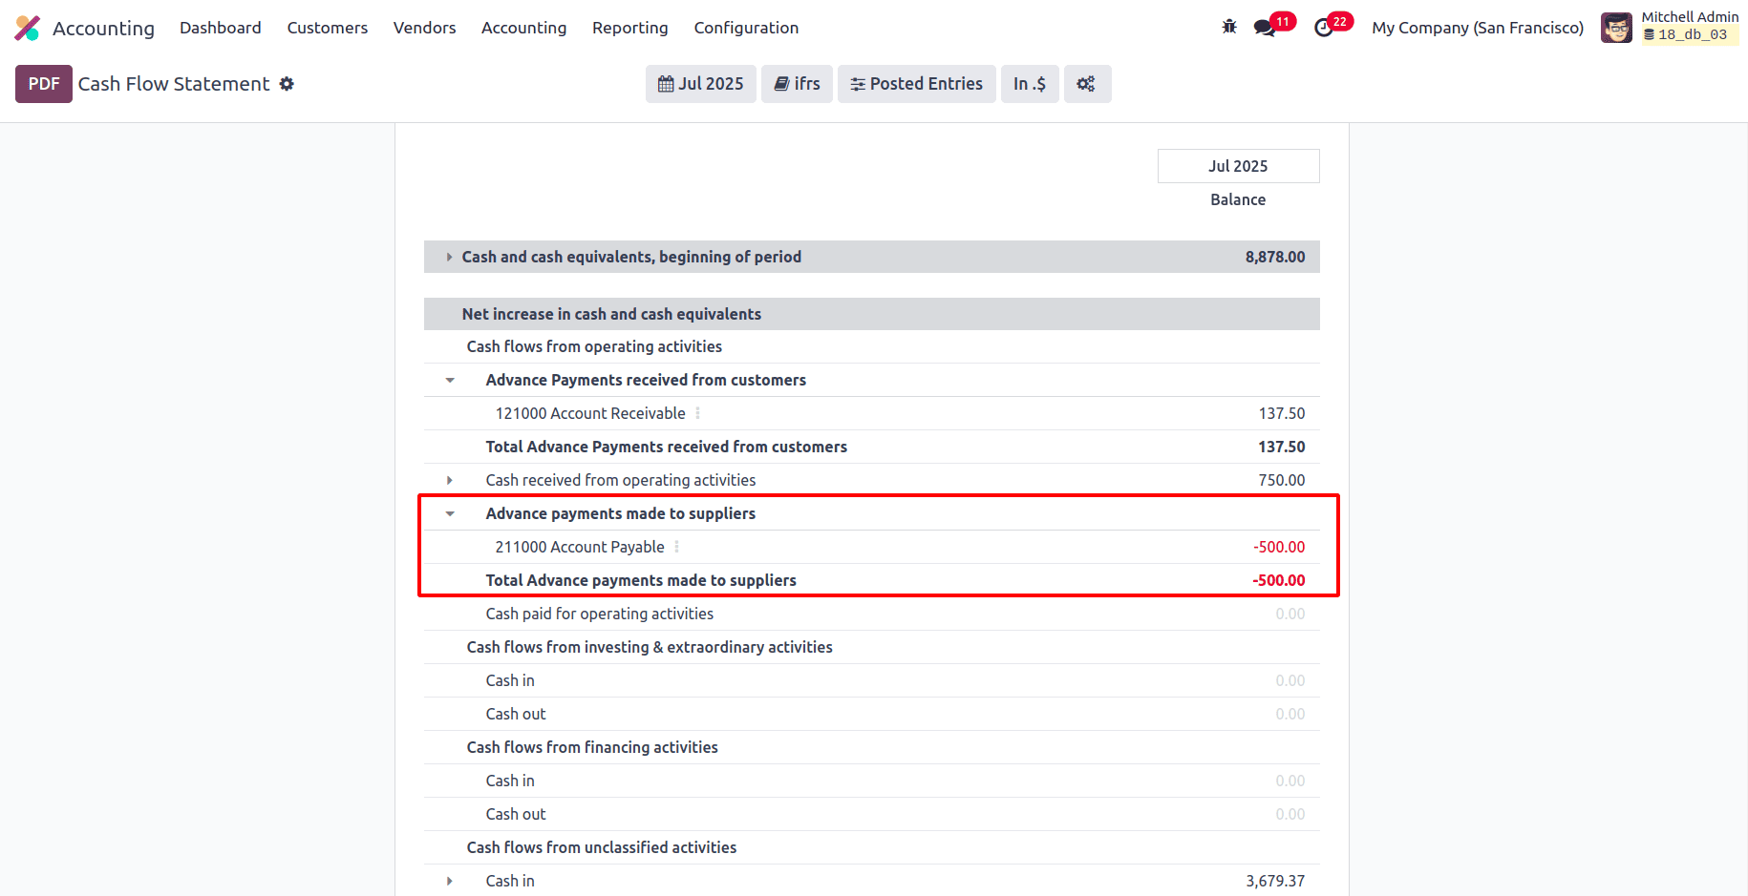Expand unclassified activities Cash in row
Screen dimensions: 1748x896
pyautogui.click(x=449, y=881)
